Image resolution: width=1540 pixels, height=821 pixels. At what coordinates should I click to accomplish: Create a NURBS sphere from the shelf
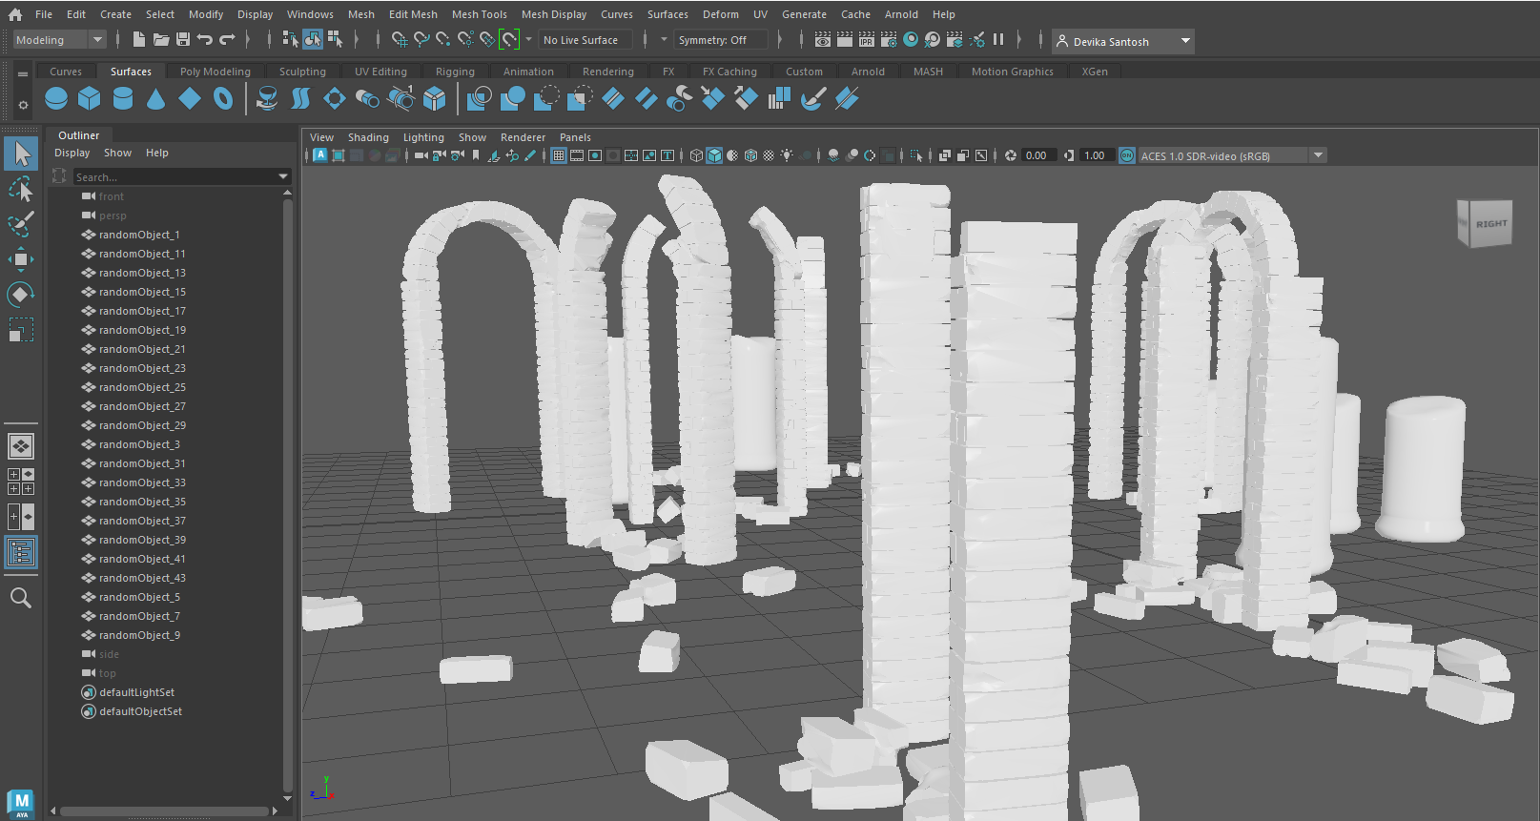tap(56, 98)
